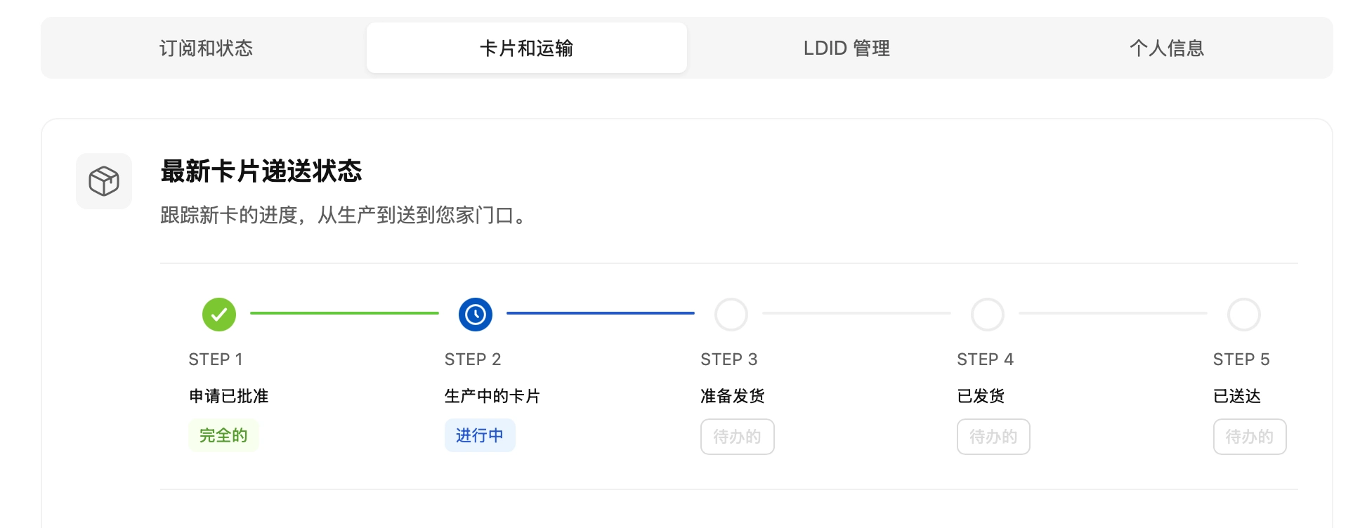
Task: Click the blue progress line after Step 2
Action: pos(601,313)
